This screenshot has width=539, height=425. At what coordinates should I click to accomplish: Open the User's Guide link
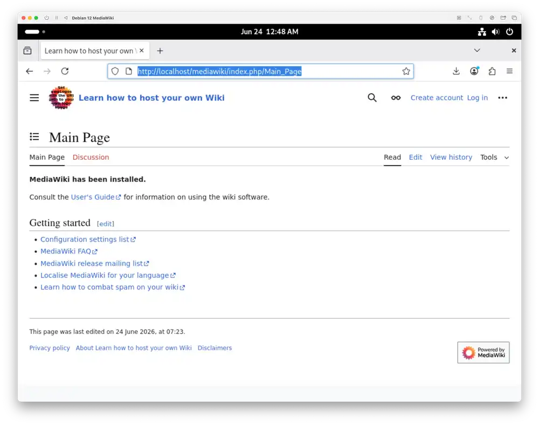pos(96,197)
